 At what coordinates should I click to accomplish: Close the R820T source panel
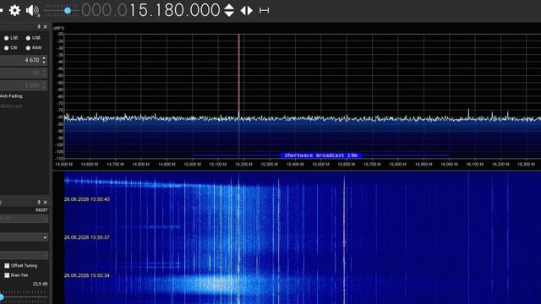45,203
